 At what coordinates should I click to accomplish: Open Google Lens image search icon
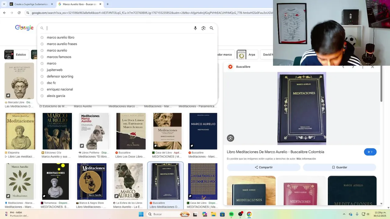[x=204, y=28]
